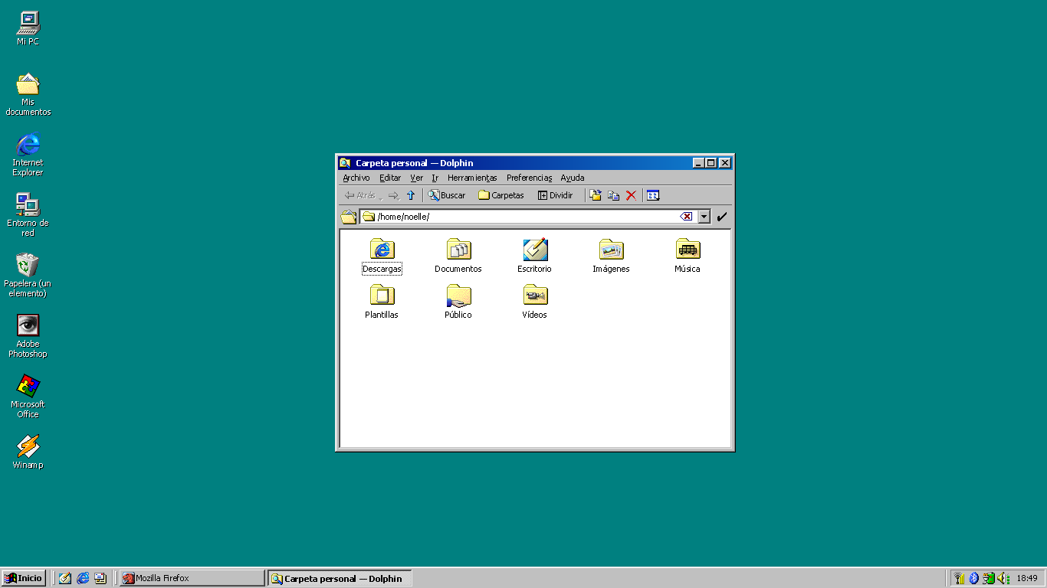Open the Ayuda menu

(x=572, y=178)
